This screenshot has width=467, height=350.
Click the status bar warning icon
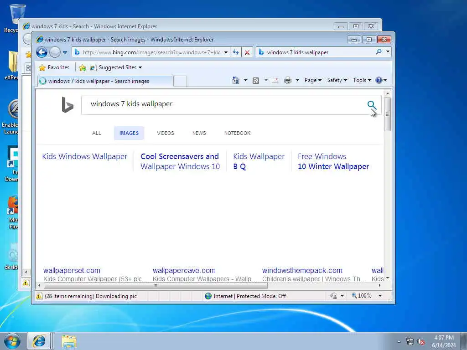click(x=39, y=296)
